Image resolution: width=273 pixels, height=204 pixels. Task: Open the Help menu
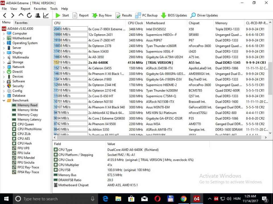tap(65, 9)
